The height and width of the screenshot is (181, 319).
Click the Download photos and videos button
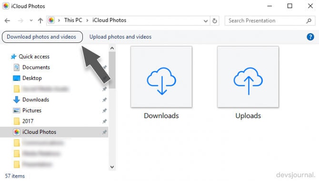42,37
